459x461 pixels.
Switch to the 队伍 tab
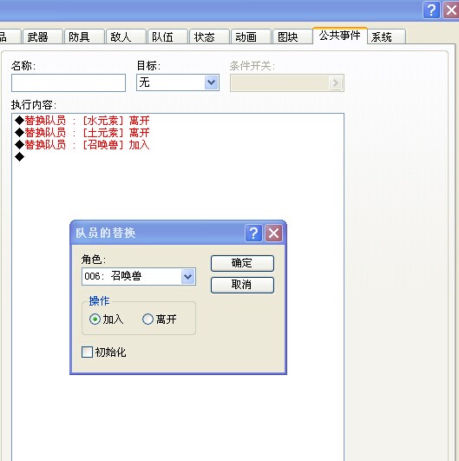pos(167,36)
